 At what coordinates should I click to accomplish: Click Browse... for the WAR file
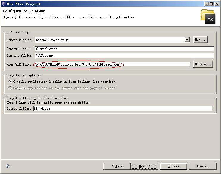tap(203, 64)
